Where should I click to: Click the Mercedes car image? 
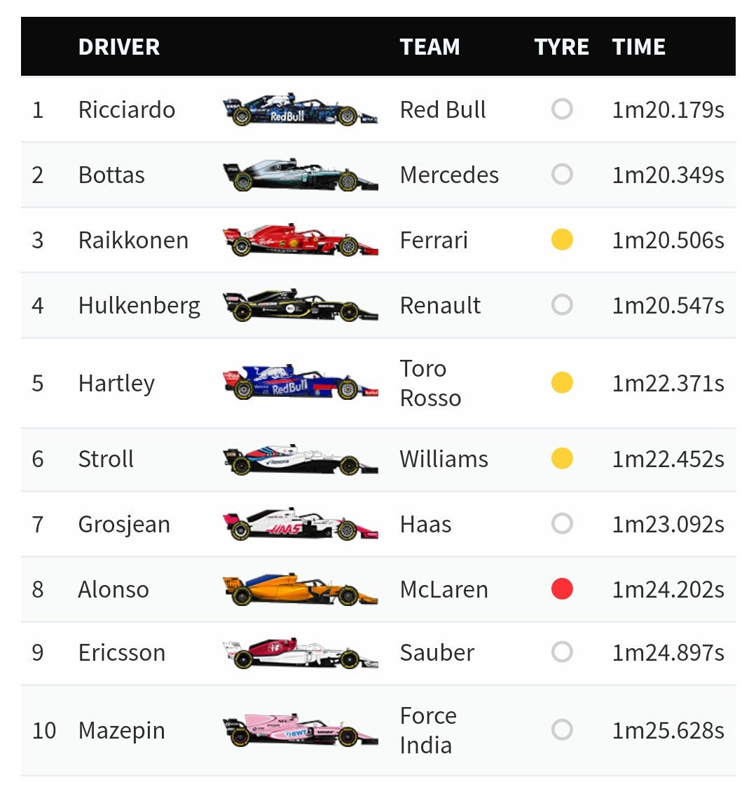tap(300, 175)
